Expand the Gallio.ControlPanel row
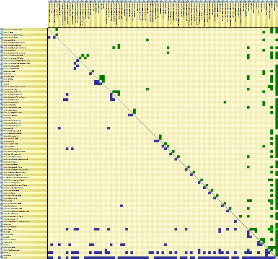 point(1,105)
